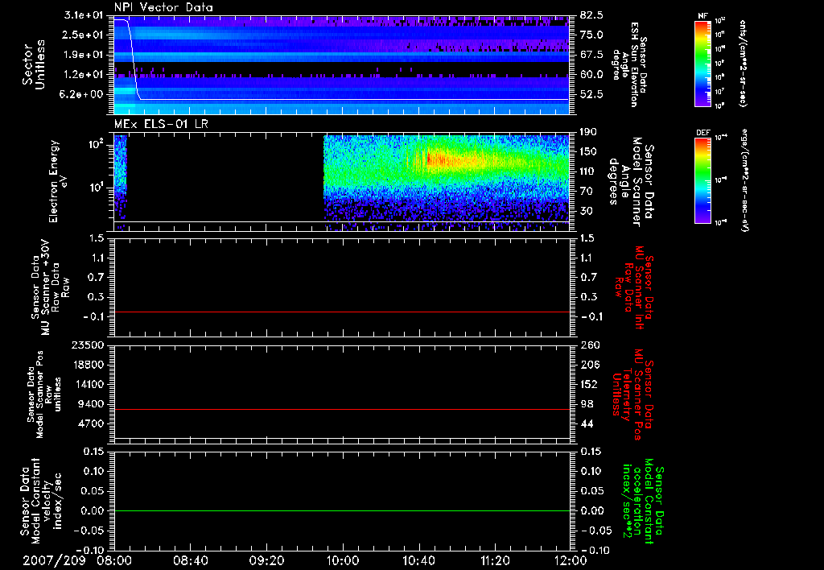Click the "08:40" time axis label
Viewport: 824px width, 570px height.
190,560
